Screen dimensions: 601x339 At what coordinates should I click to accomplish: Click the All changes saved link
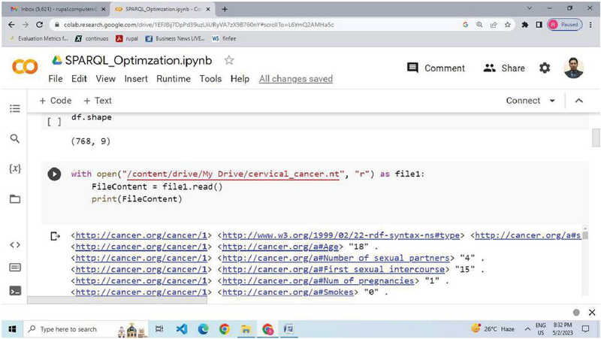click(x=295, y=79)
